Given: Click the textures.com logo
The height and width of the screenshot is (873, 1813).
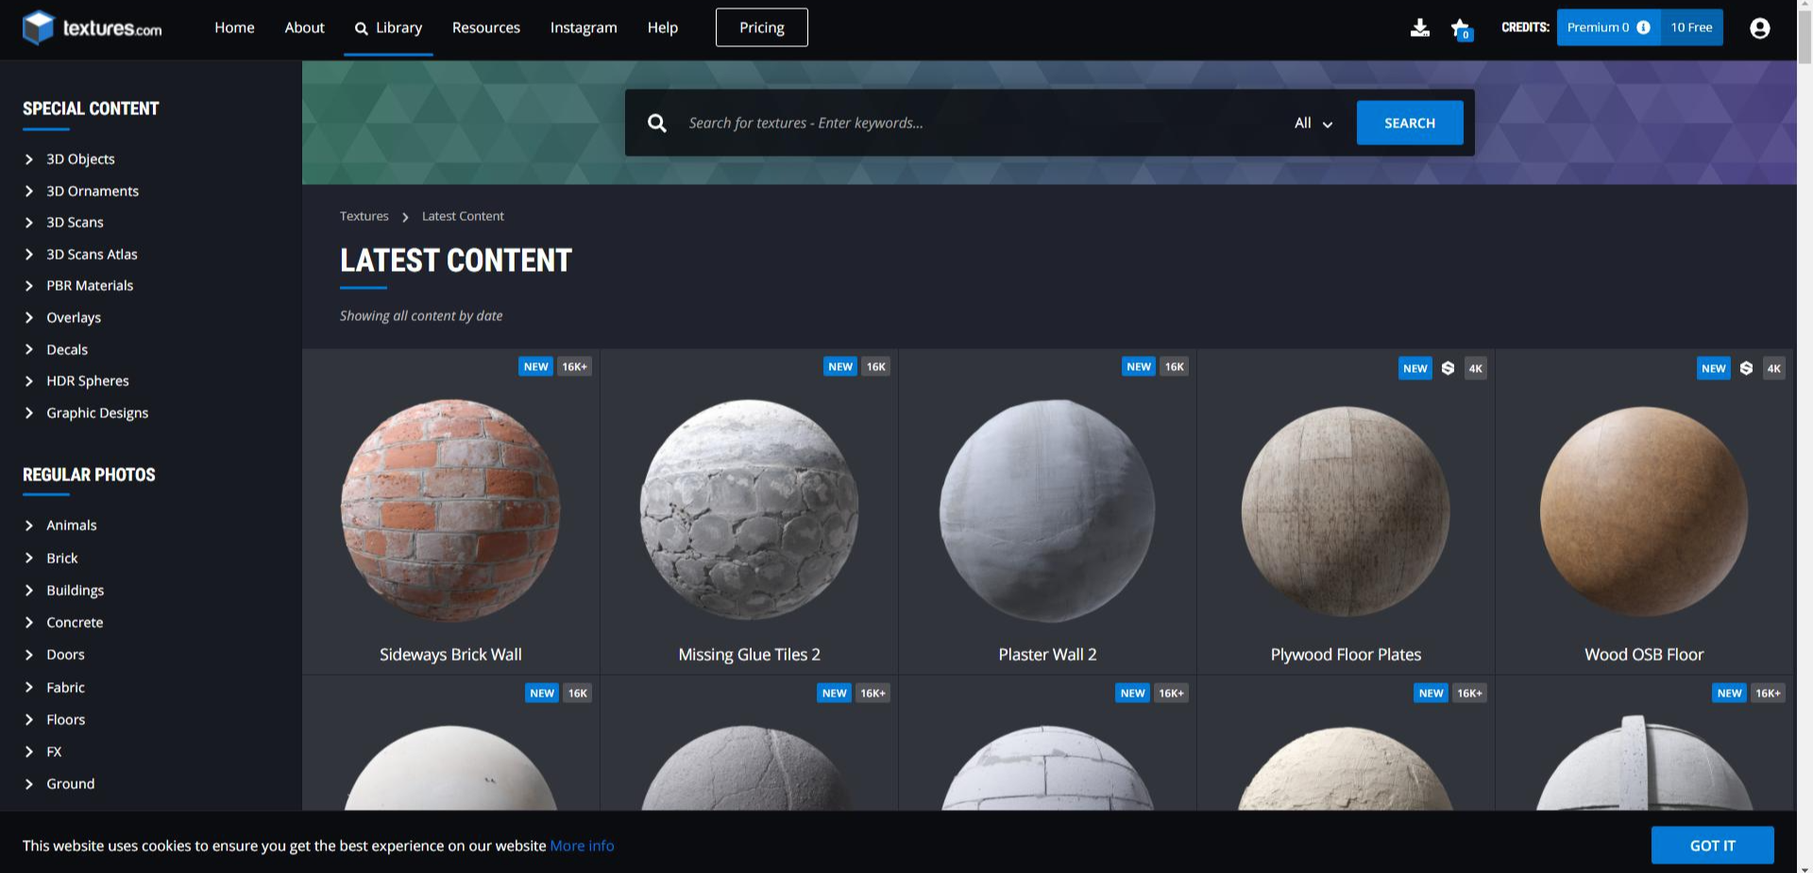Looking at the screenshot, I should (93, 28).
